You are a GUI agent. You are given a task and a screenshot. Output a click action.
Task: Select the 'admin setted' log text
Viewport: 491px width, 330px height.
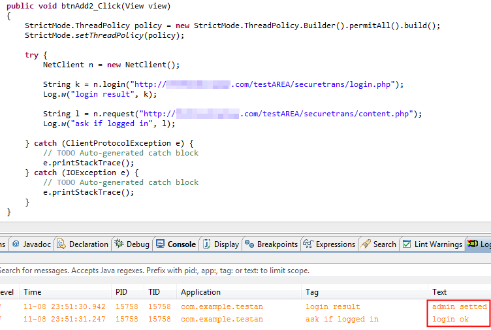(x=460, y=306)
